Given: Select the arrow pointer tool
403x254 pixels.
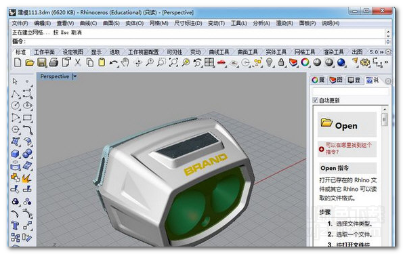Looking at the screenshot, I should (15, 81).
